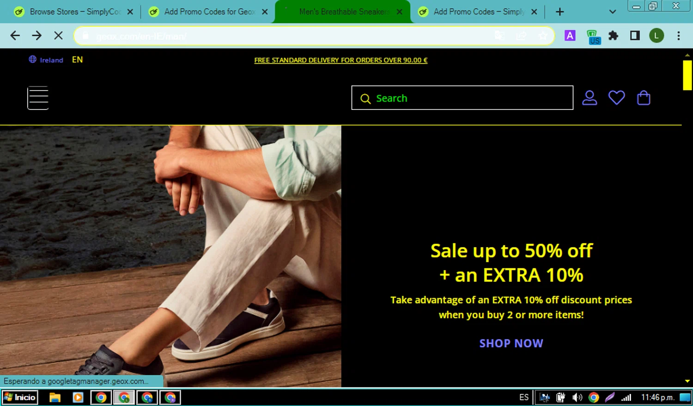Switch to the second Chrome taskbar window
The height and width of the screenshot is (406, 693).
pos(124,397)
